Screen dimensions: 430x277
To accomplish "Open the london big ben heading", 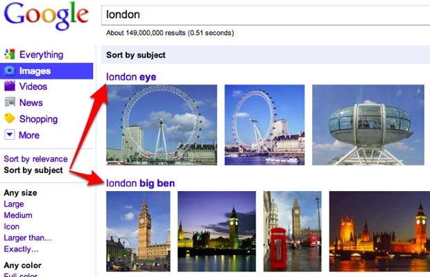I will pos(140,183).
